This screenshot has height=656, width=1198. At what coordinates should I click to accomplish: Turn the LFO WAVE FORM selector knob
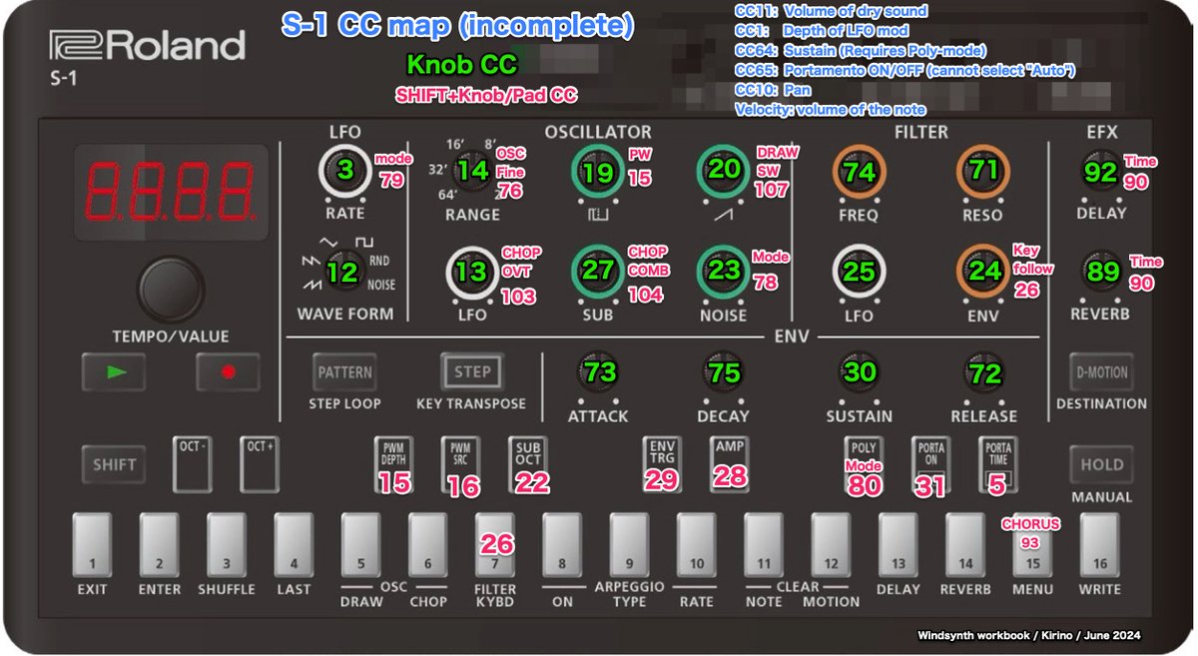[345, 272]
